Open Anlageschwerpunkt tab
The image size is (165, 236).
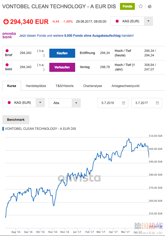pos(126,86)
